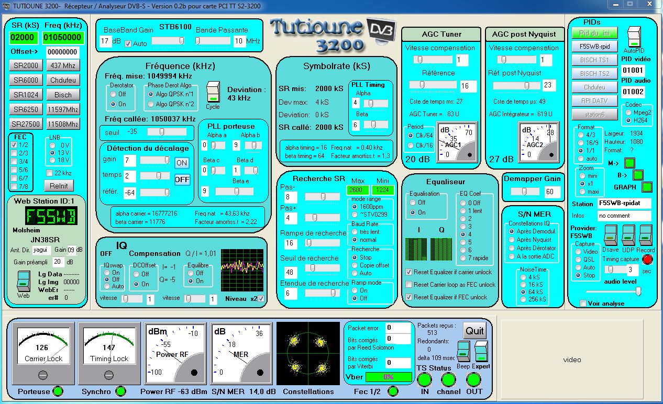Select Derotator Off radio button
The width and height of the screenshot is (663, 404).
[113, 94]
